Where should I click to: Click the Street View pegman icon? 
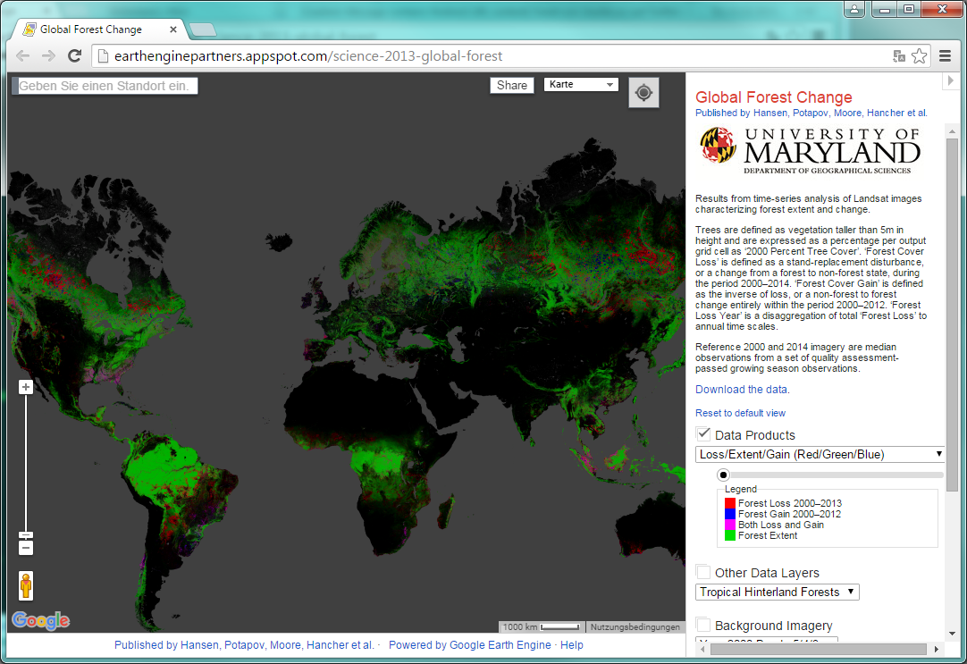coord(26,586)
